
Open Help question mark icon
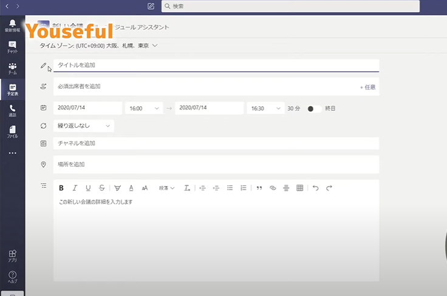pos(12,277)
